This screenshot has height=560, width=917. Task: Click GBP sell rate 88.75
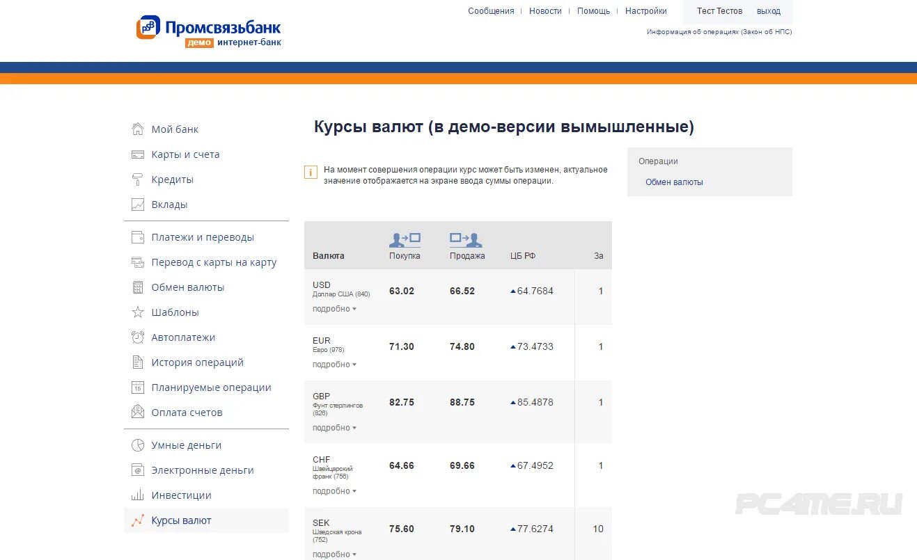pyautogui.click(x=462, y=403)
